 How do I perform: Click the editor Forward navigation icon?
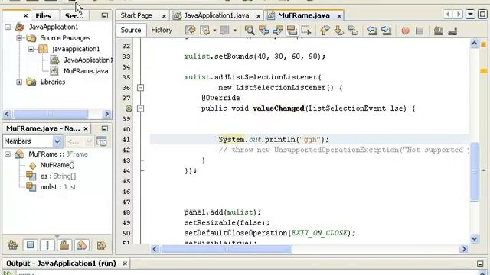pyautogui.click(x=224, y=31)
